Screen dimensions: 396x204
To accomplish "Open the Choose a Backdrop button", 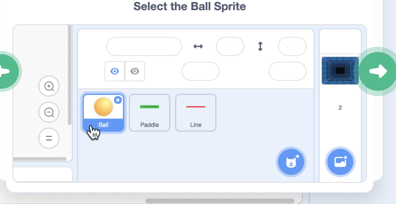I will click(x=340, y=161).
